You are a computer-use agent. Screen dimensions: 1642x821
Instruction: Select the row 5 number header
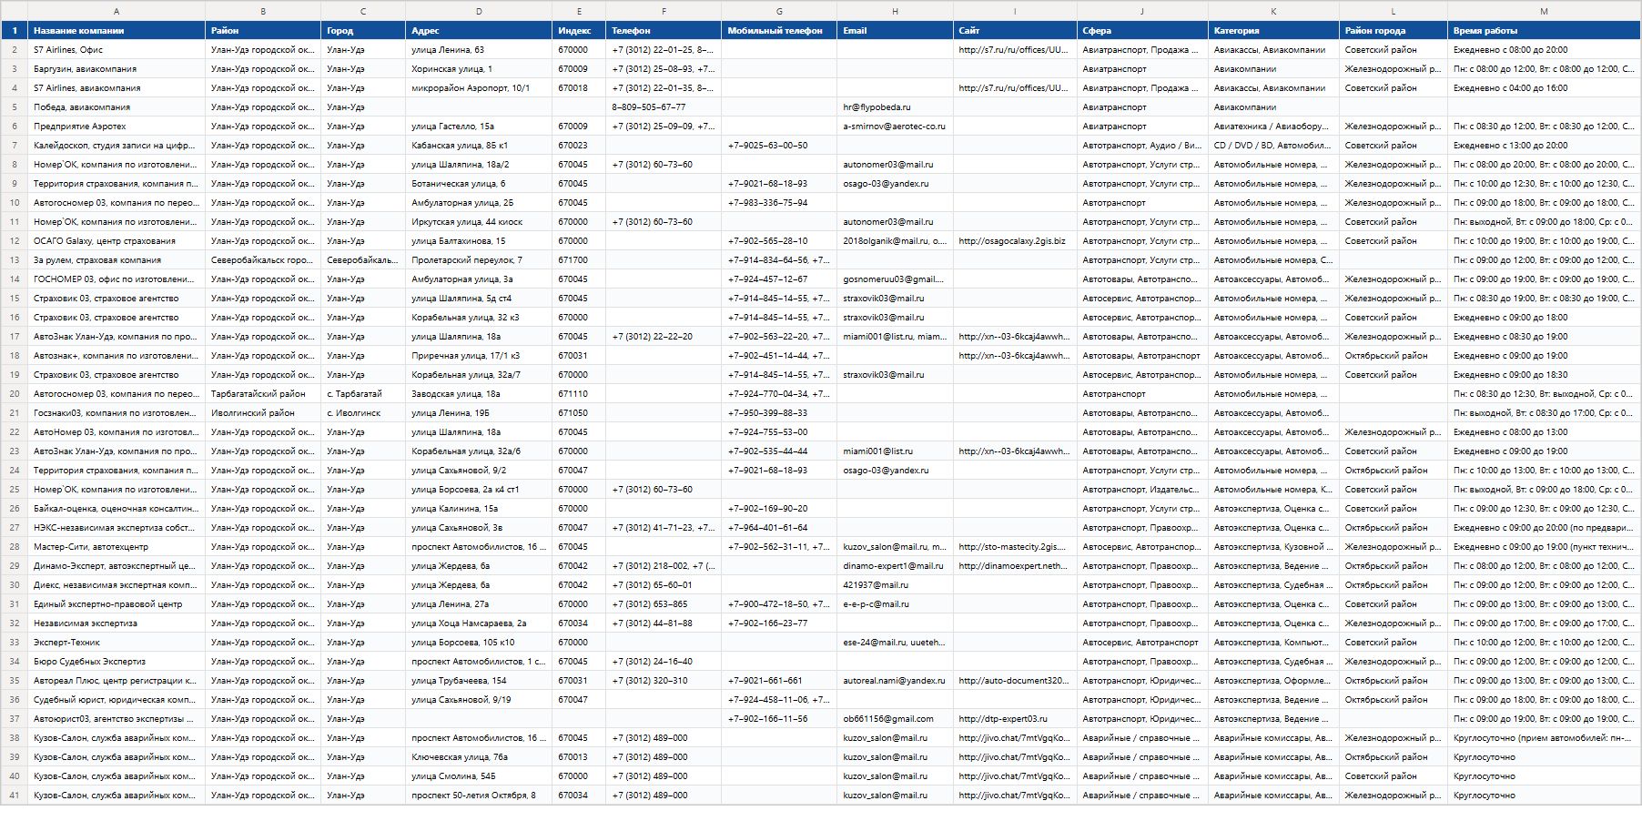15,107
